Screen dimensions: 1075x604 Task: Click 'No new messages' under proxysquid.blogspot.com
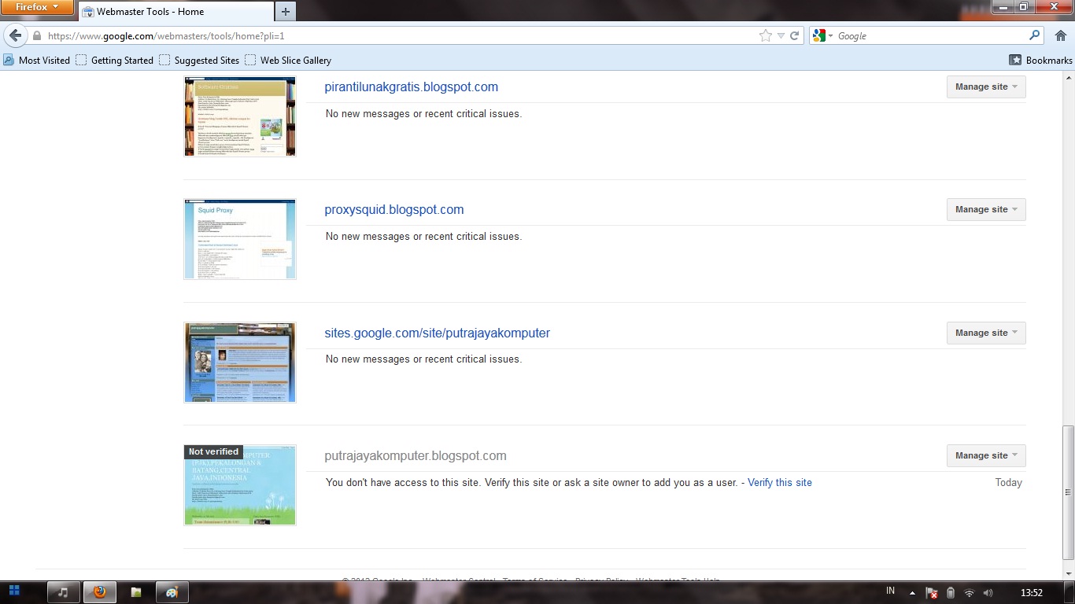pos(423,237)
